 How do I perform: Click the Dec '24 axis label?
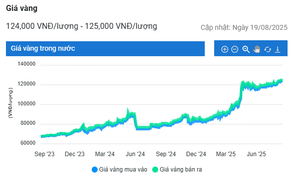[196, 154]
